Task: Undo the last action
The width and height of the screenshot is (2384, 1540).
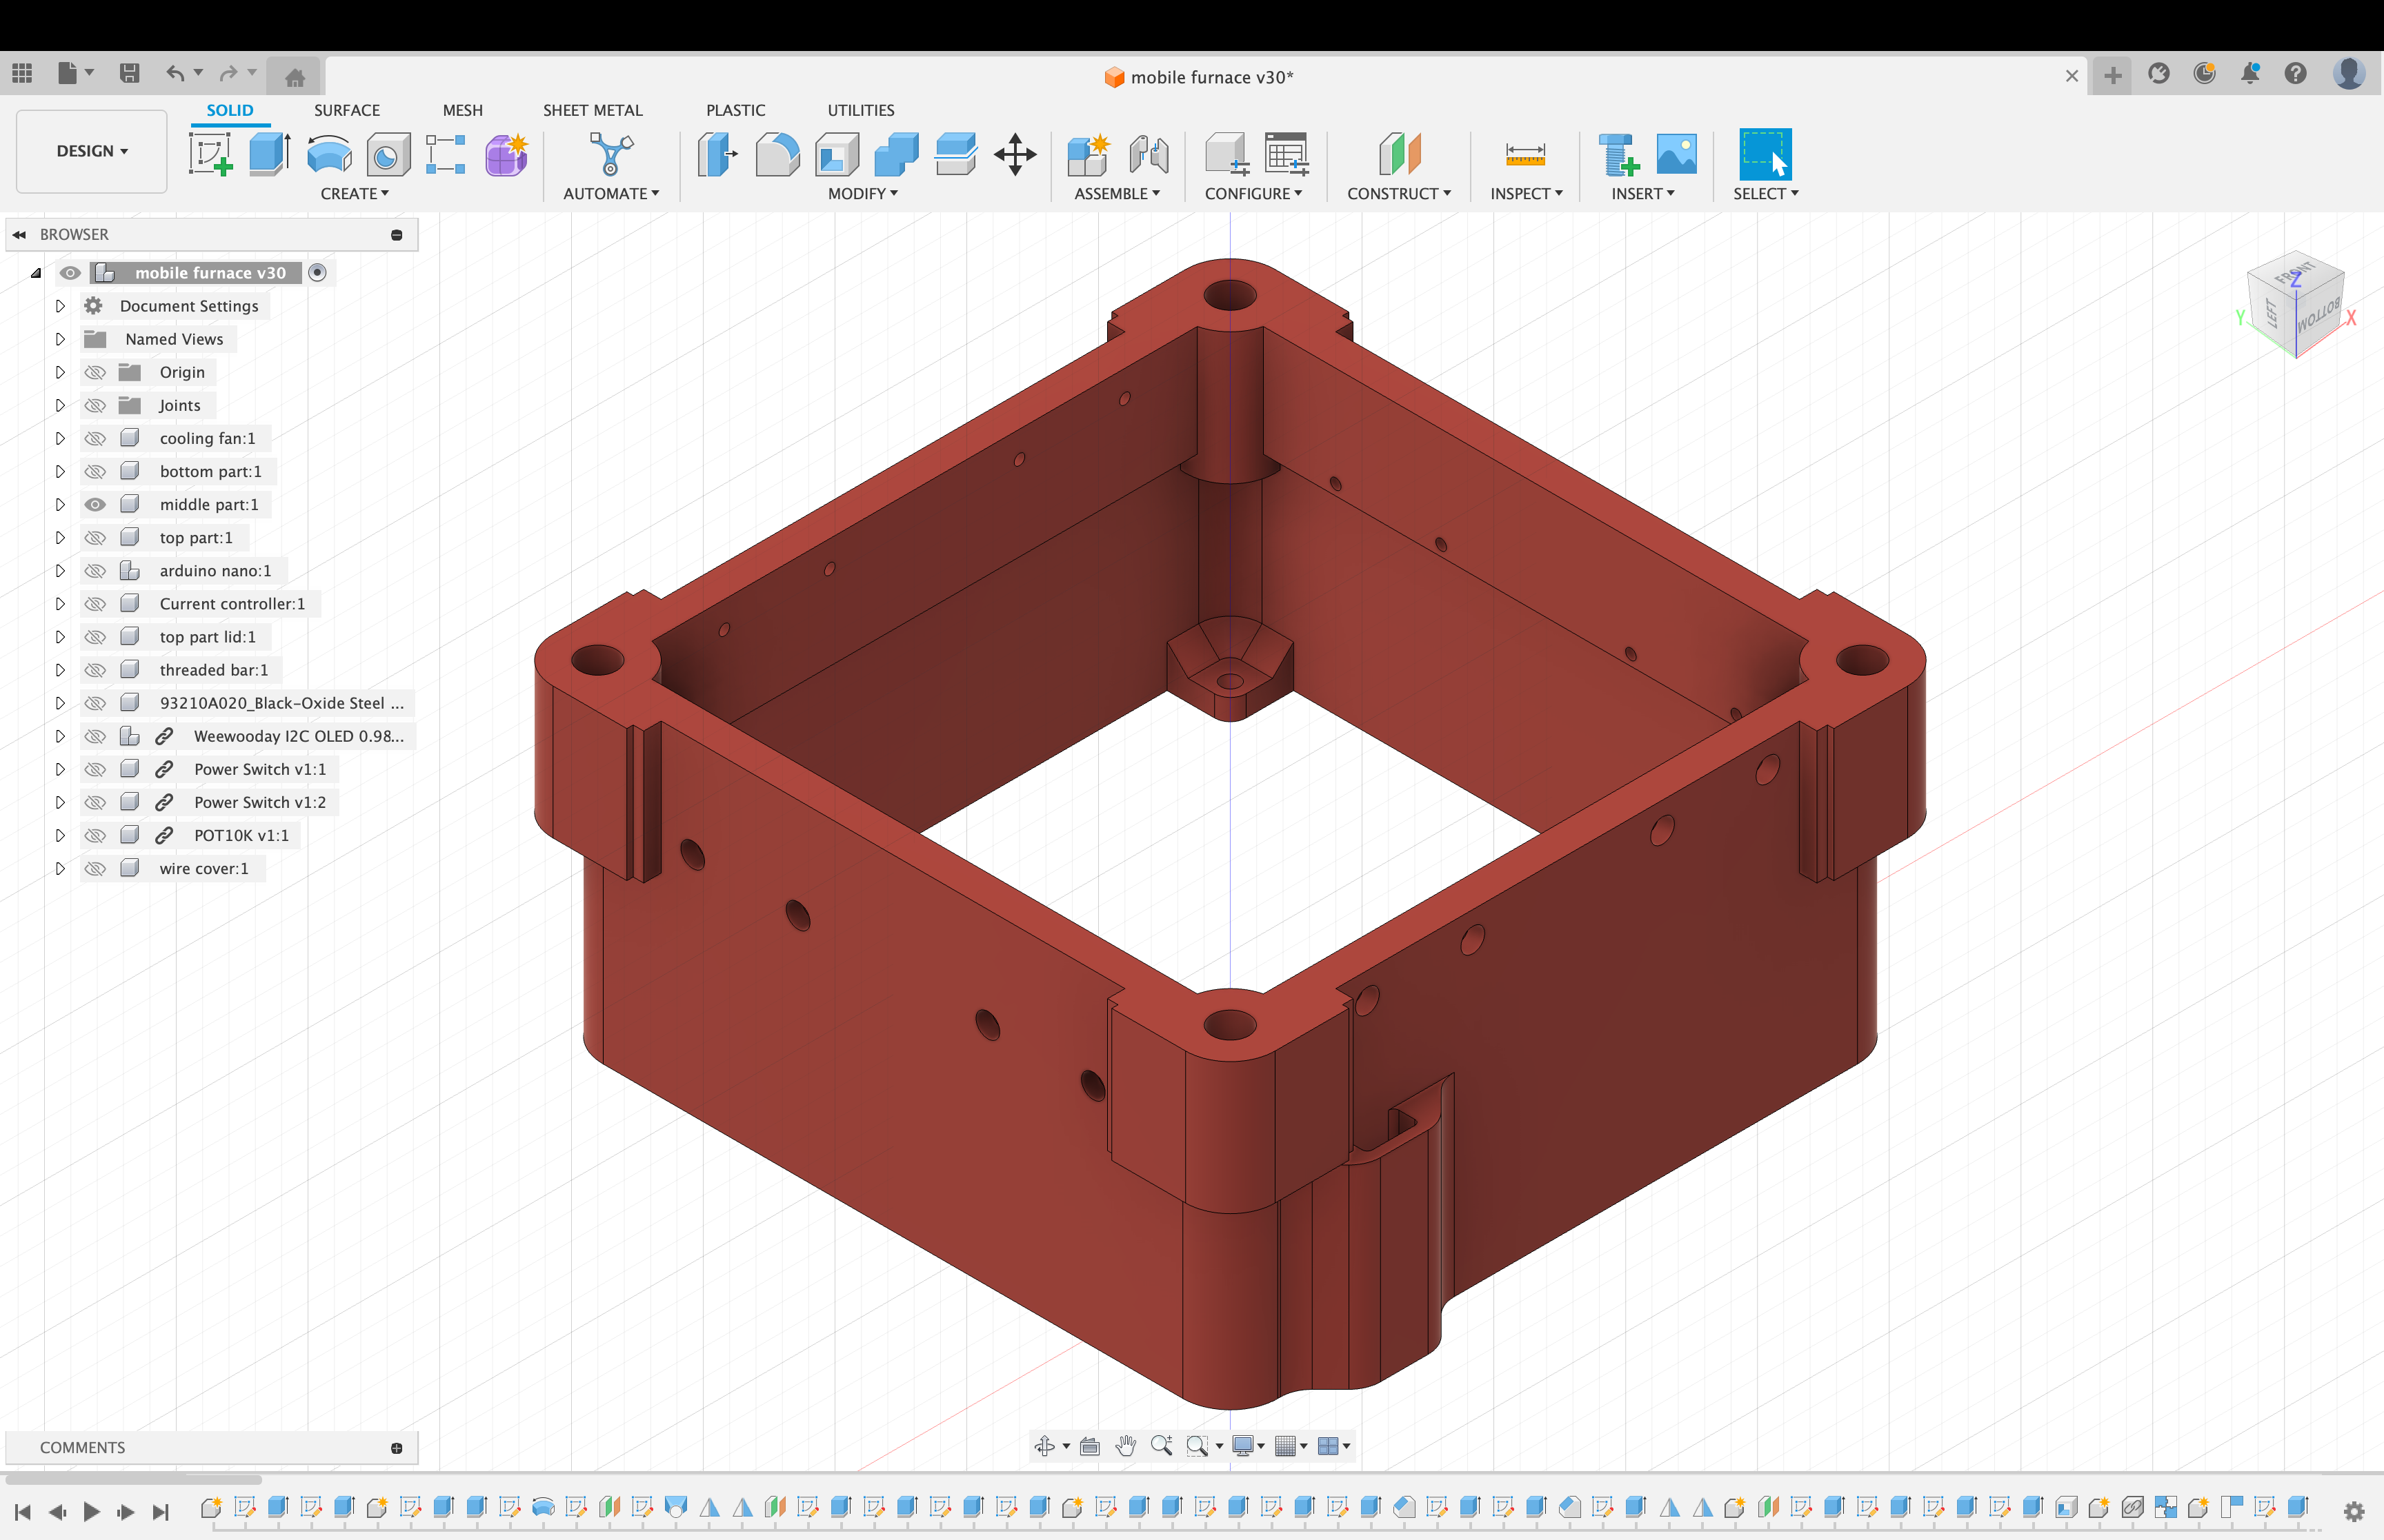Action: [x=175, y=73]
